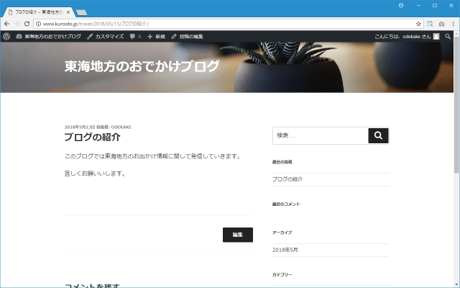Click the 最近のコメント widget heading
Screen dimensions: 460x288
[x=286, y=204]
